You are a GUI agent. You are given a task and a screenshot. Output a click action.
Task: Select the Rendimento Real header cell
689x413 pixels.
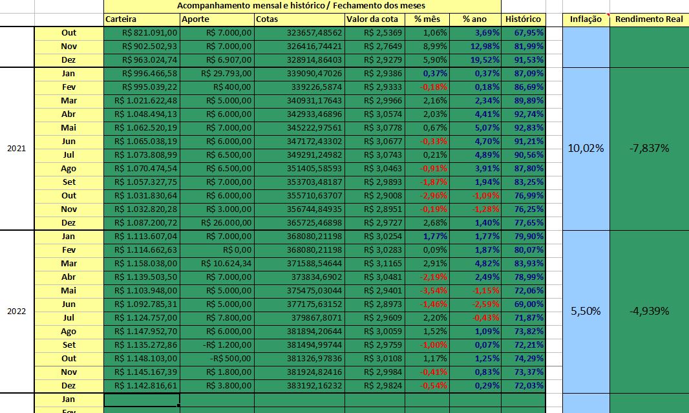tap(649, 19)
